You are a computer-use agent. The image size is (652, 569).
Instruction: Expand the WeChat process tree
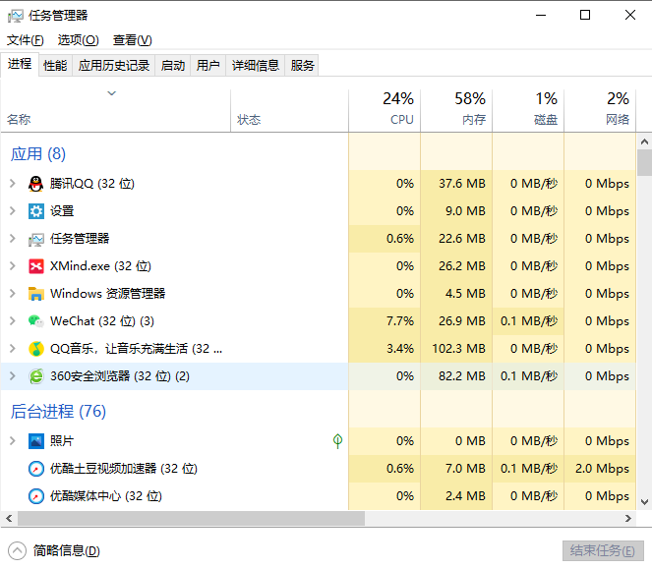[12, 321]
